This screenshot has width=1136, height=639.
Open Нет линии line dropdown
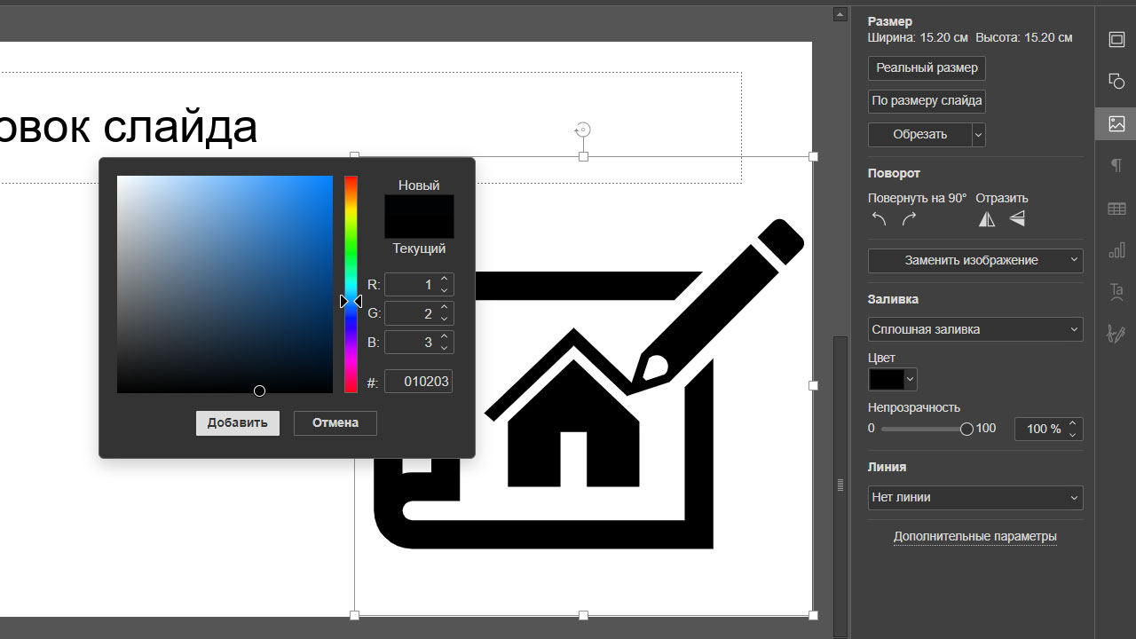coord(975,498)
